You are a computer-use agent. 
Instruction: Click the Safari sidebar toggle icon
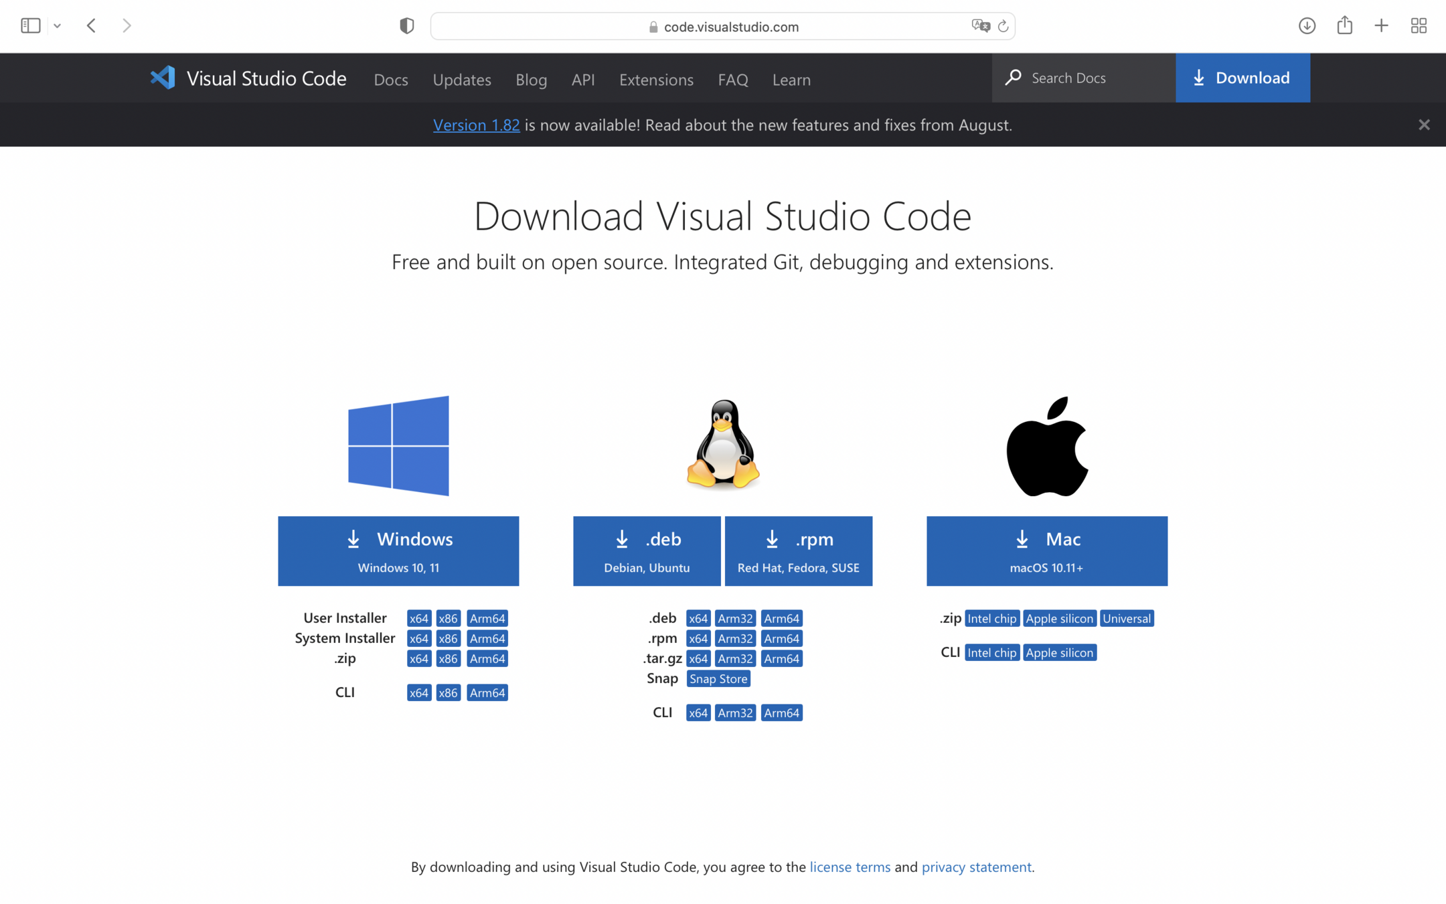click(x=31, y=25)
